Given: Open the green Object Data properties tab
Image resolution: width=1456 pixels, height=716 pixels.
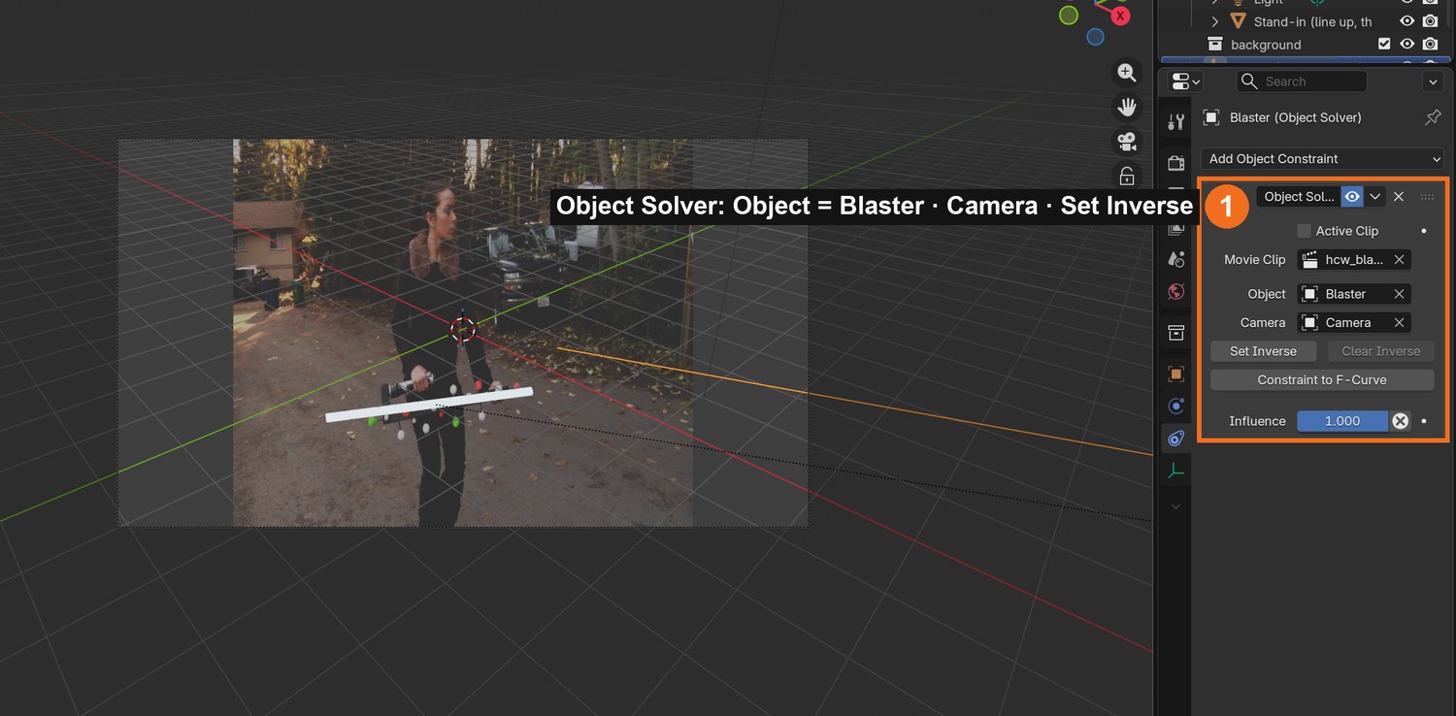Looking at the screenshot, I should (x=1176, y=472).
